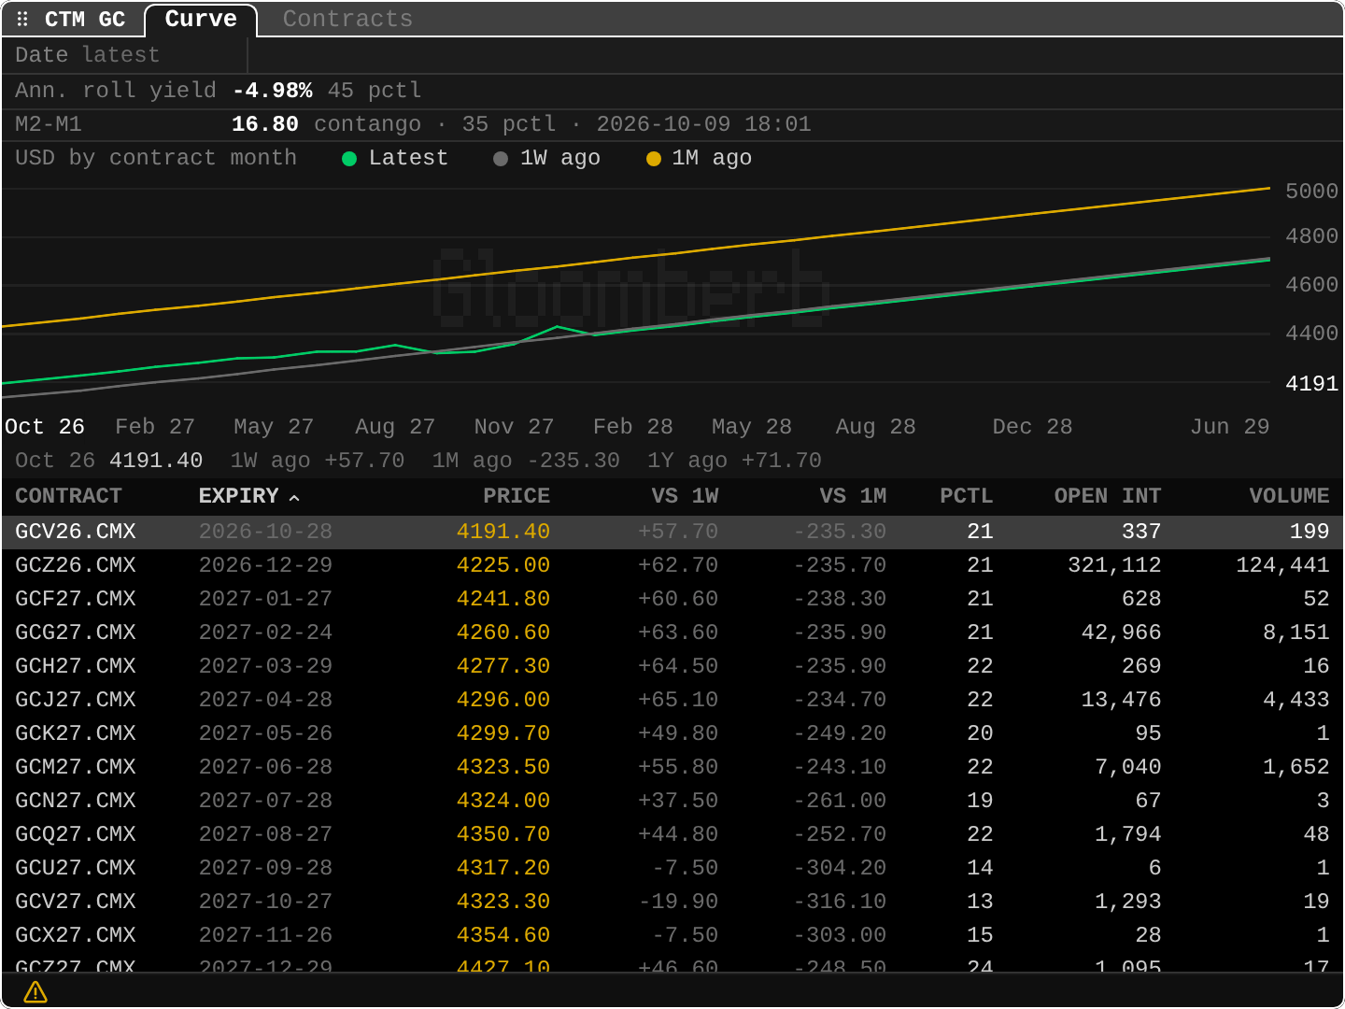The image size is (1345, 1009).
Task: Toggle the 1W ago series in the legend
Action: pos(546,158)
